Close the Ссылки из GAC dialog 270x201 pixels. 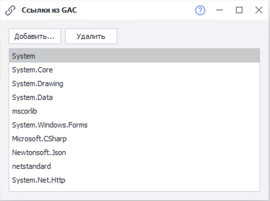click(x=259, y=11)
